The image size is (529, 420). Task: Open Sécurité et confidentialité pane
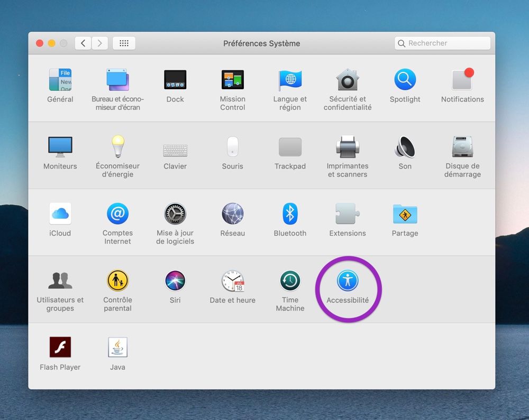coord(348,80)
